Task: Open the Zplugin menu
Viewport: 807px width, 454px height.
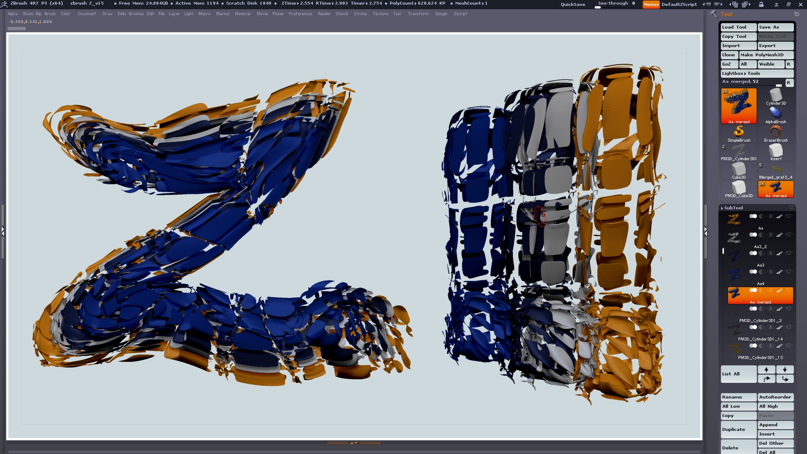Action: 441,14
